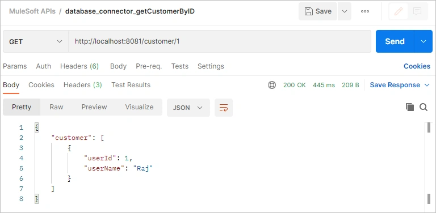The image size is (436, 213).
Task: Select the response Cookies tab
Action: click(x=41, y=85)
